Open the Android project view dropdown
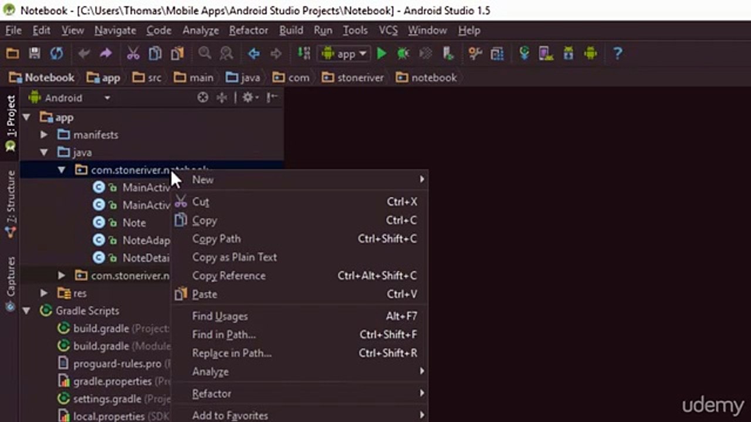This screenshot has width=751, height=422. tap(69, 98)
